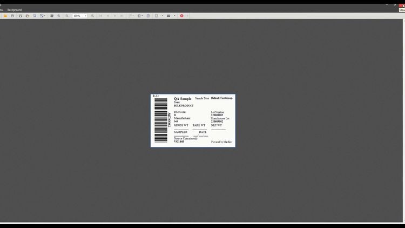The image size is (405, 228).
Task: Toggle the Magnifier tool
Action: (x=59, y=16)
